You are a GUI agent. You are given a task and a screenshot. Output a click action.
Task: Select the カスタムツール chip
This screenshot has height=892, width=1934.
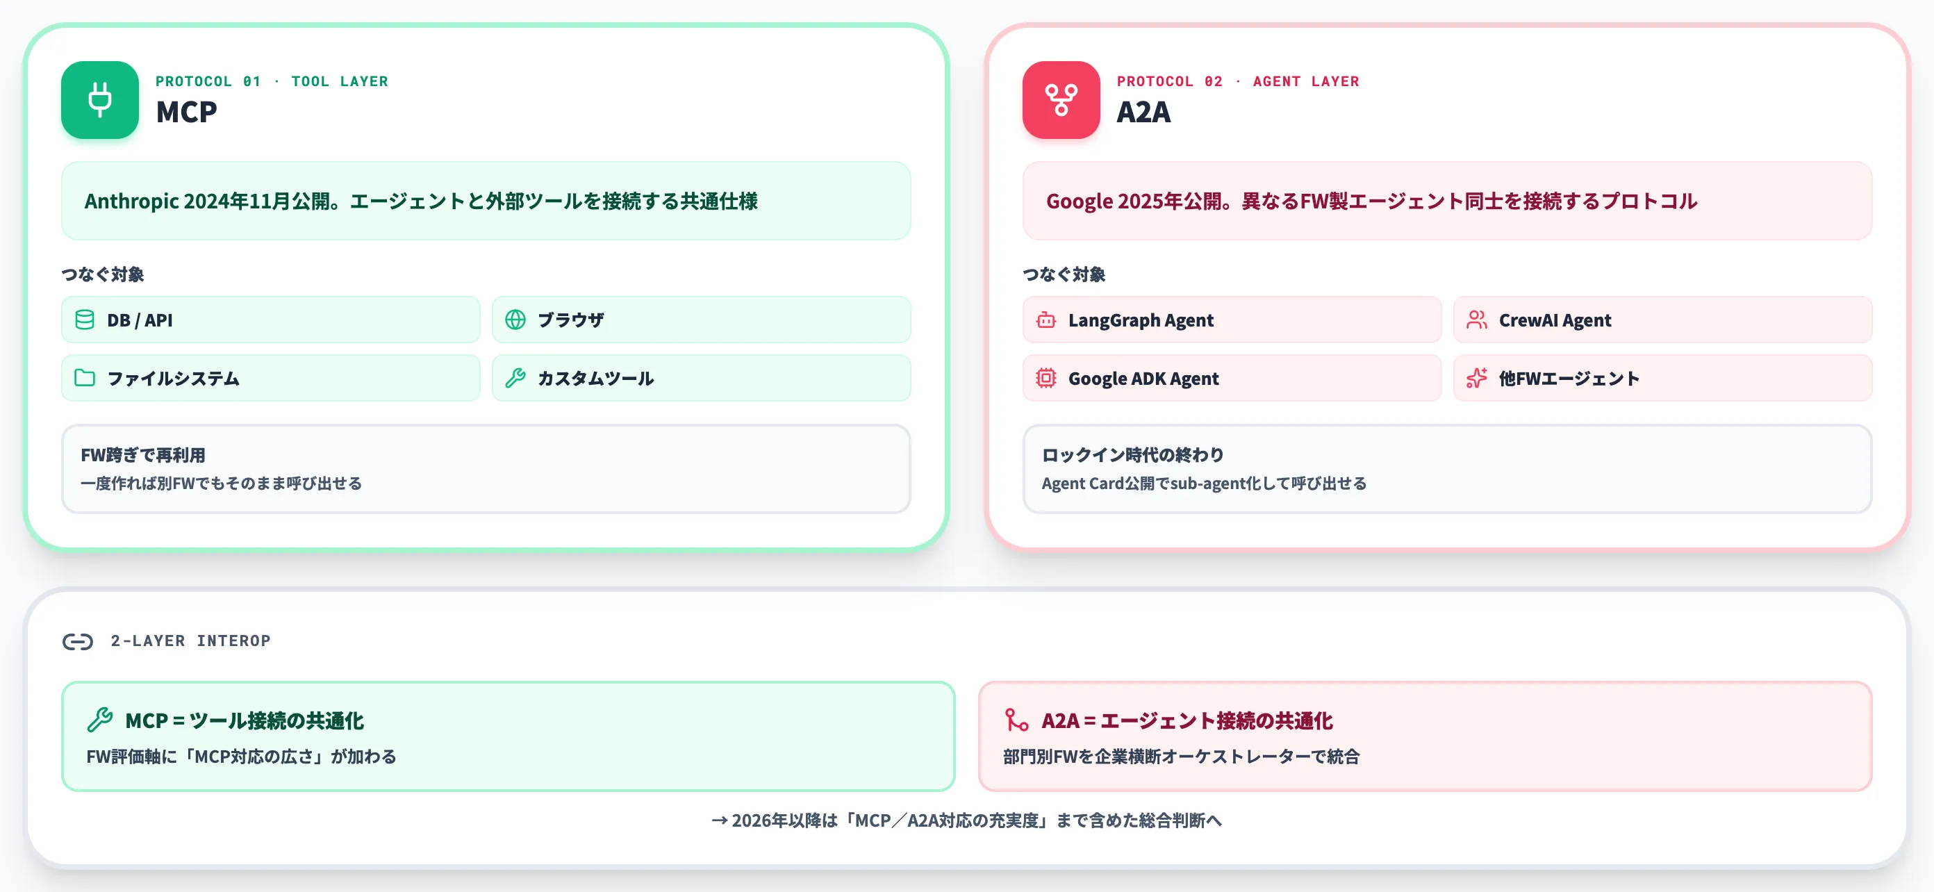(701, 378)
